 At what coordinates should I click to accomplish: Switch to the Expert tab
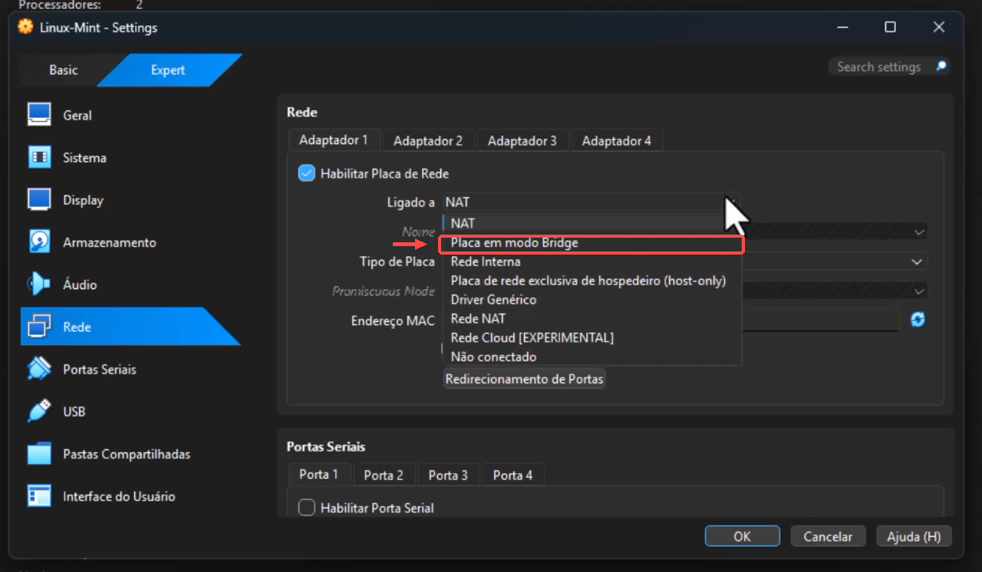tap(168, 70)
